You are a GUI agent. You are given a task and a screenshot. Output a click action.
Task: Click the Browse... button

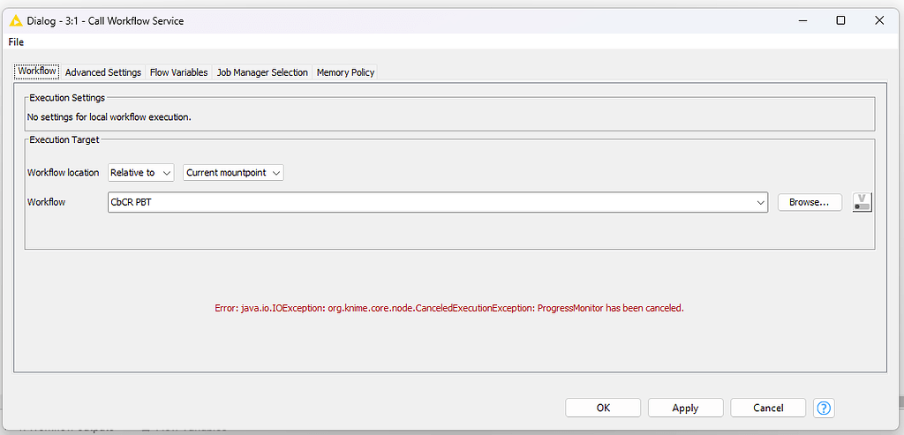[x=810, y=202]
